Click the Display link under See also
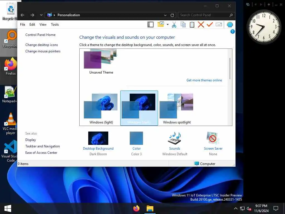 31,140
